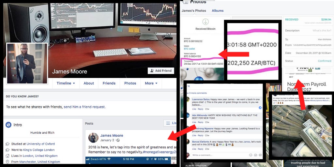The image size is (334, 167).
Task: Open James Moore's profile picture
Action: [x=27, y=63]
